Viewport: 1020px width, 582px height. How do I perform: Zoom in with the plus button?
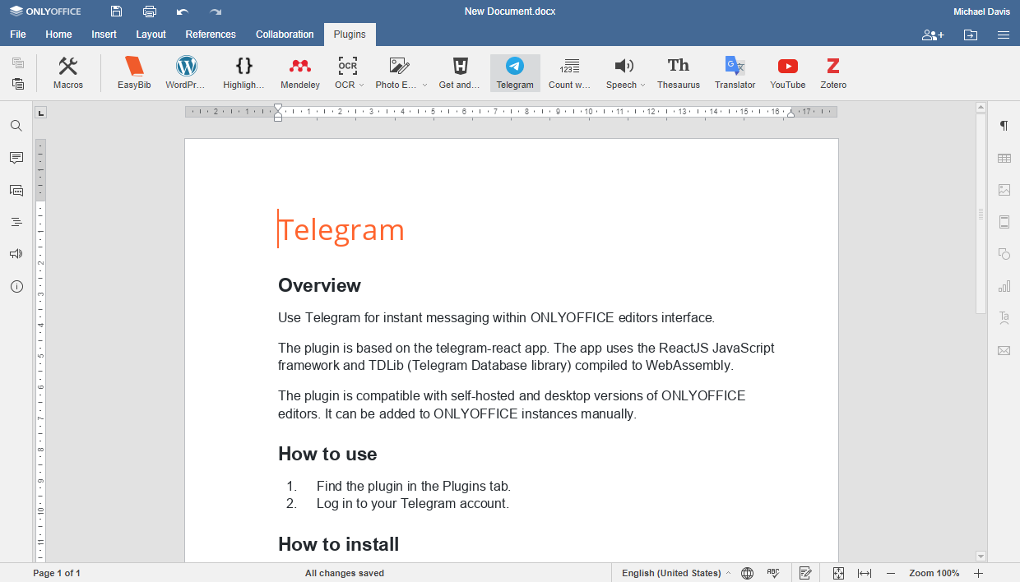point(978,573)
